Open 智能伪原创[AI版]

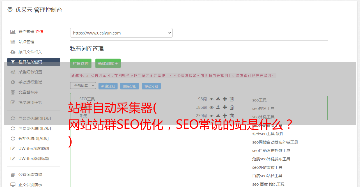pyautogui.click(x=34, y=138)
